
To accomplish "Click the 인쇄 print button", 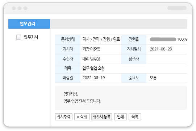I will tap(120, 117).
